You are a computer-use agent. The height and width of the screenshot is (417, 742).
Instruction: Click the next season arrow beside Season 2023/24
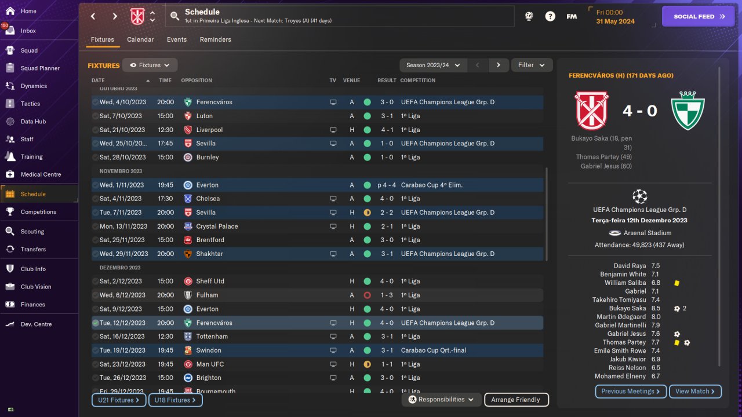(499, 65)
